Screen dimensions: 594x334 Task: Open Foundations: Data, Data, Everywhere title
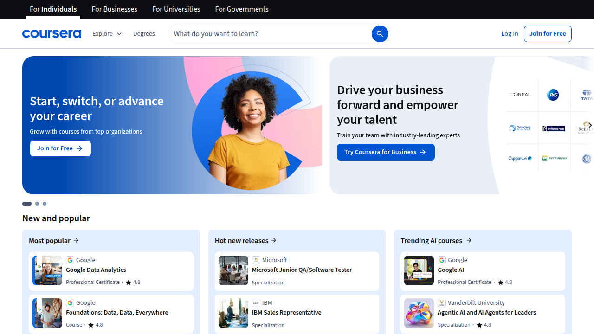pos(117,313)
